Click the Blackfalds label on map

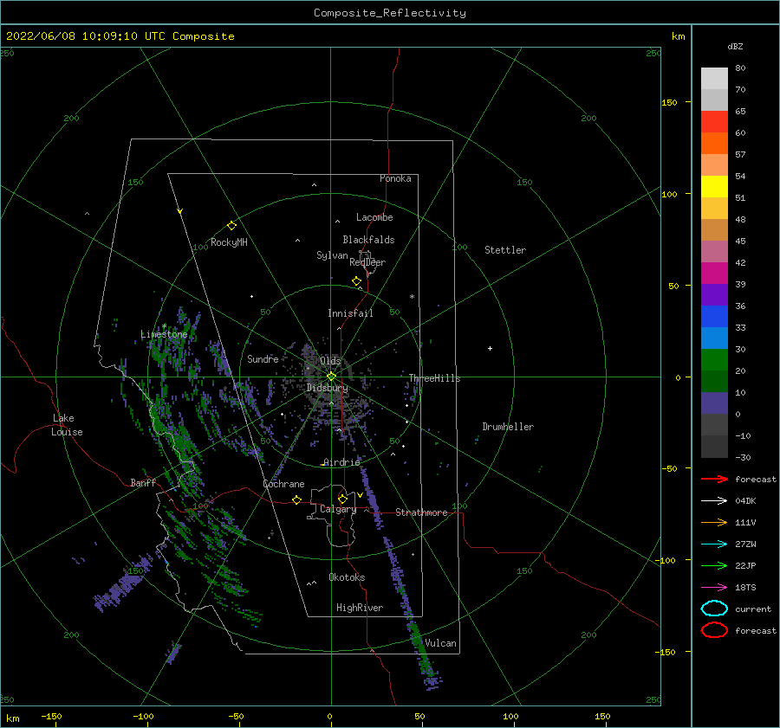point(368,240)
